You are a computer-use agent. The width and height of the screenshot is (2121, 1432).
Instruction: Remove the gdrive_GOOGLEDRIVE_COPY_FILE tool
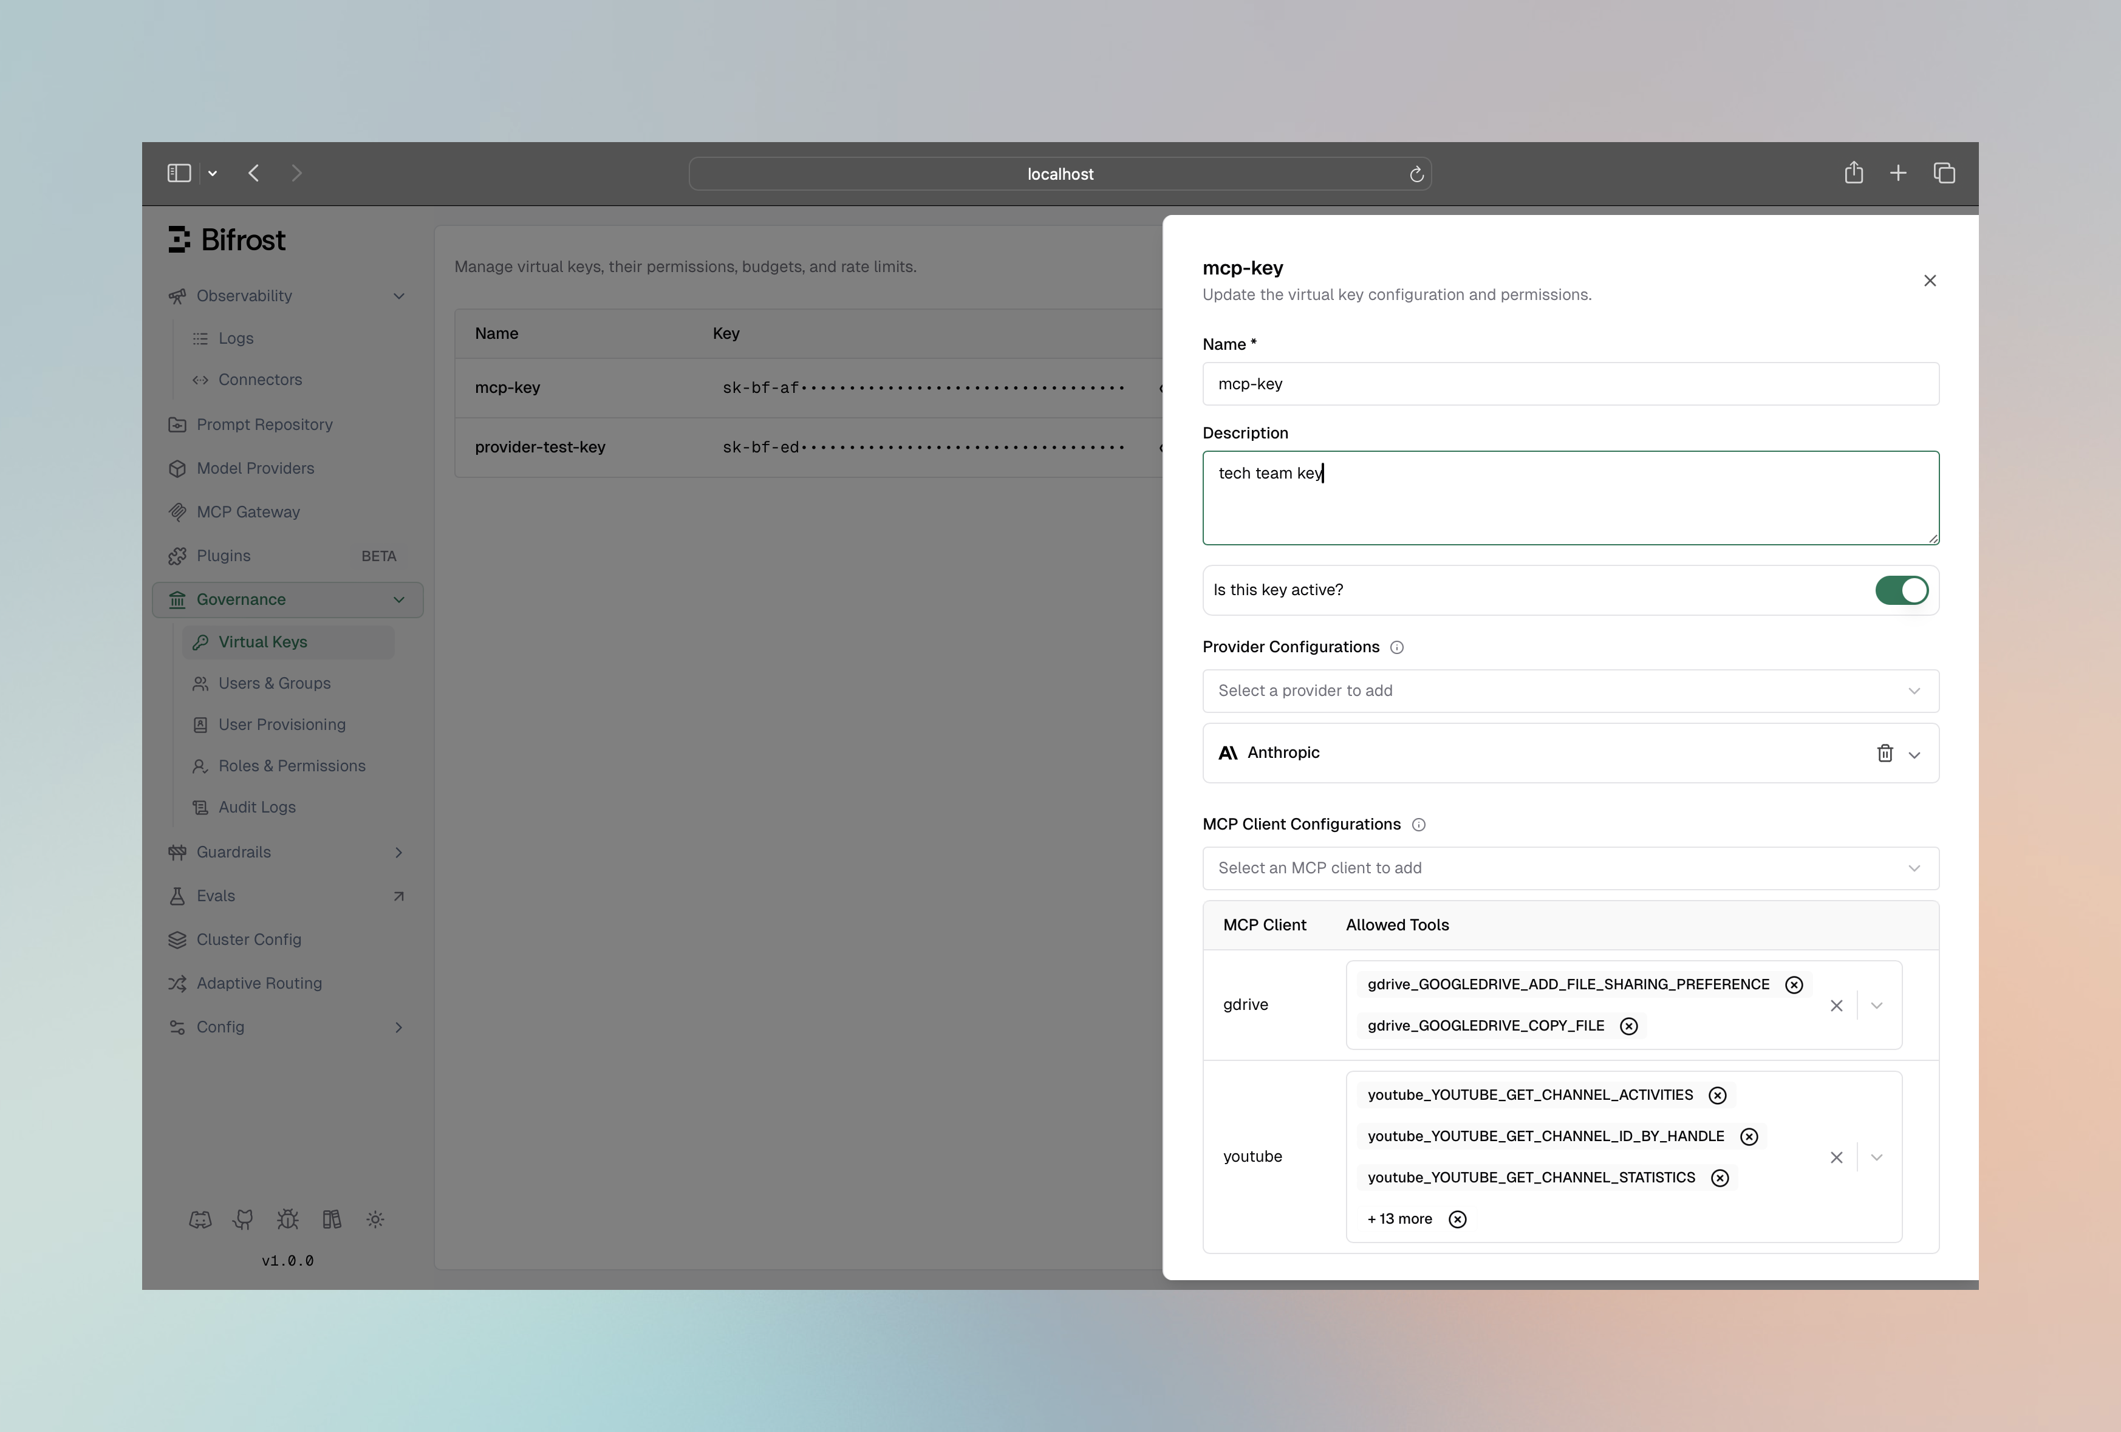coord(1629,1026)
